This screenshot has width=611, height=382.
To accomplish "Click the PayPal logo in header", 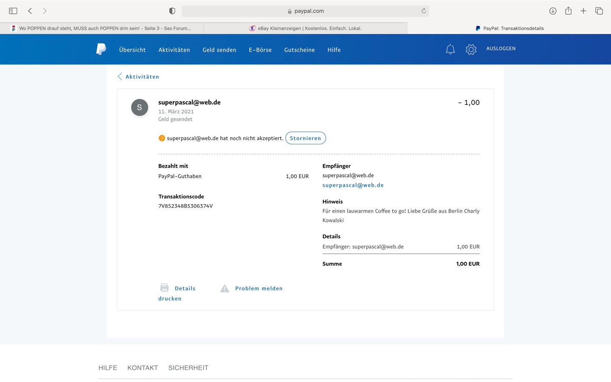I will click(101, 49).
